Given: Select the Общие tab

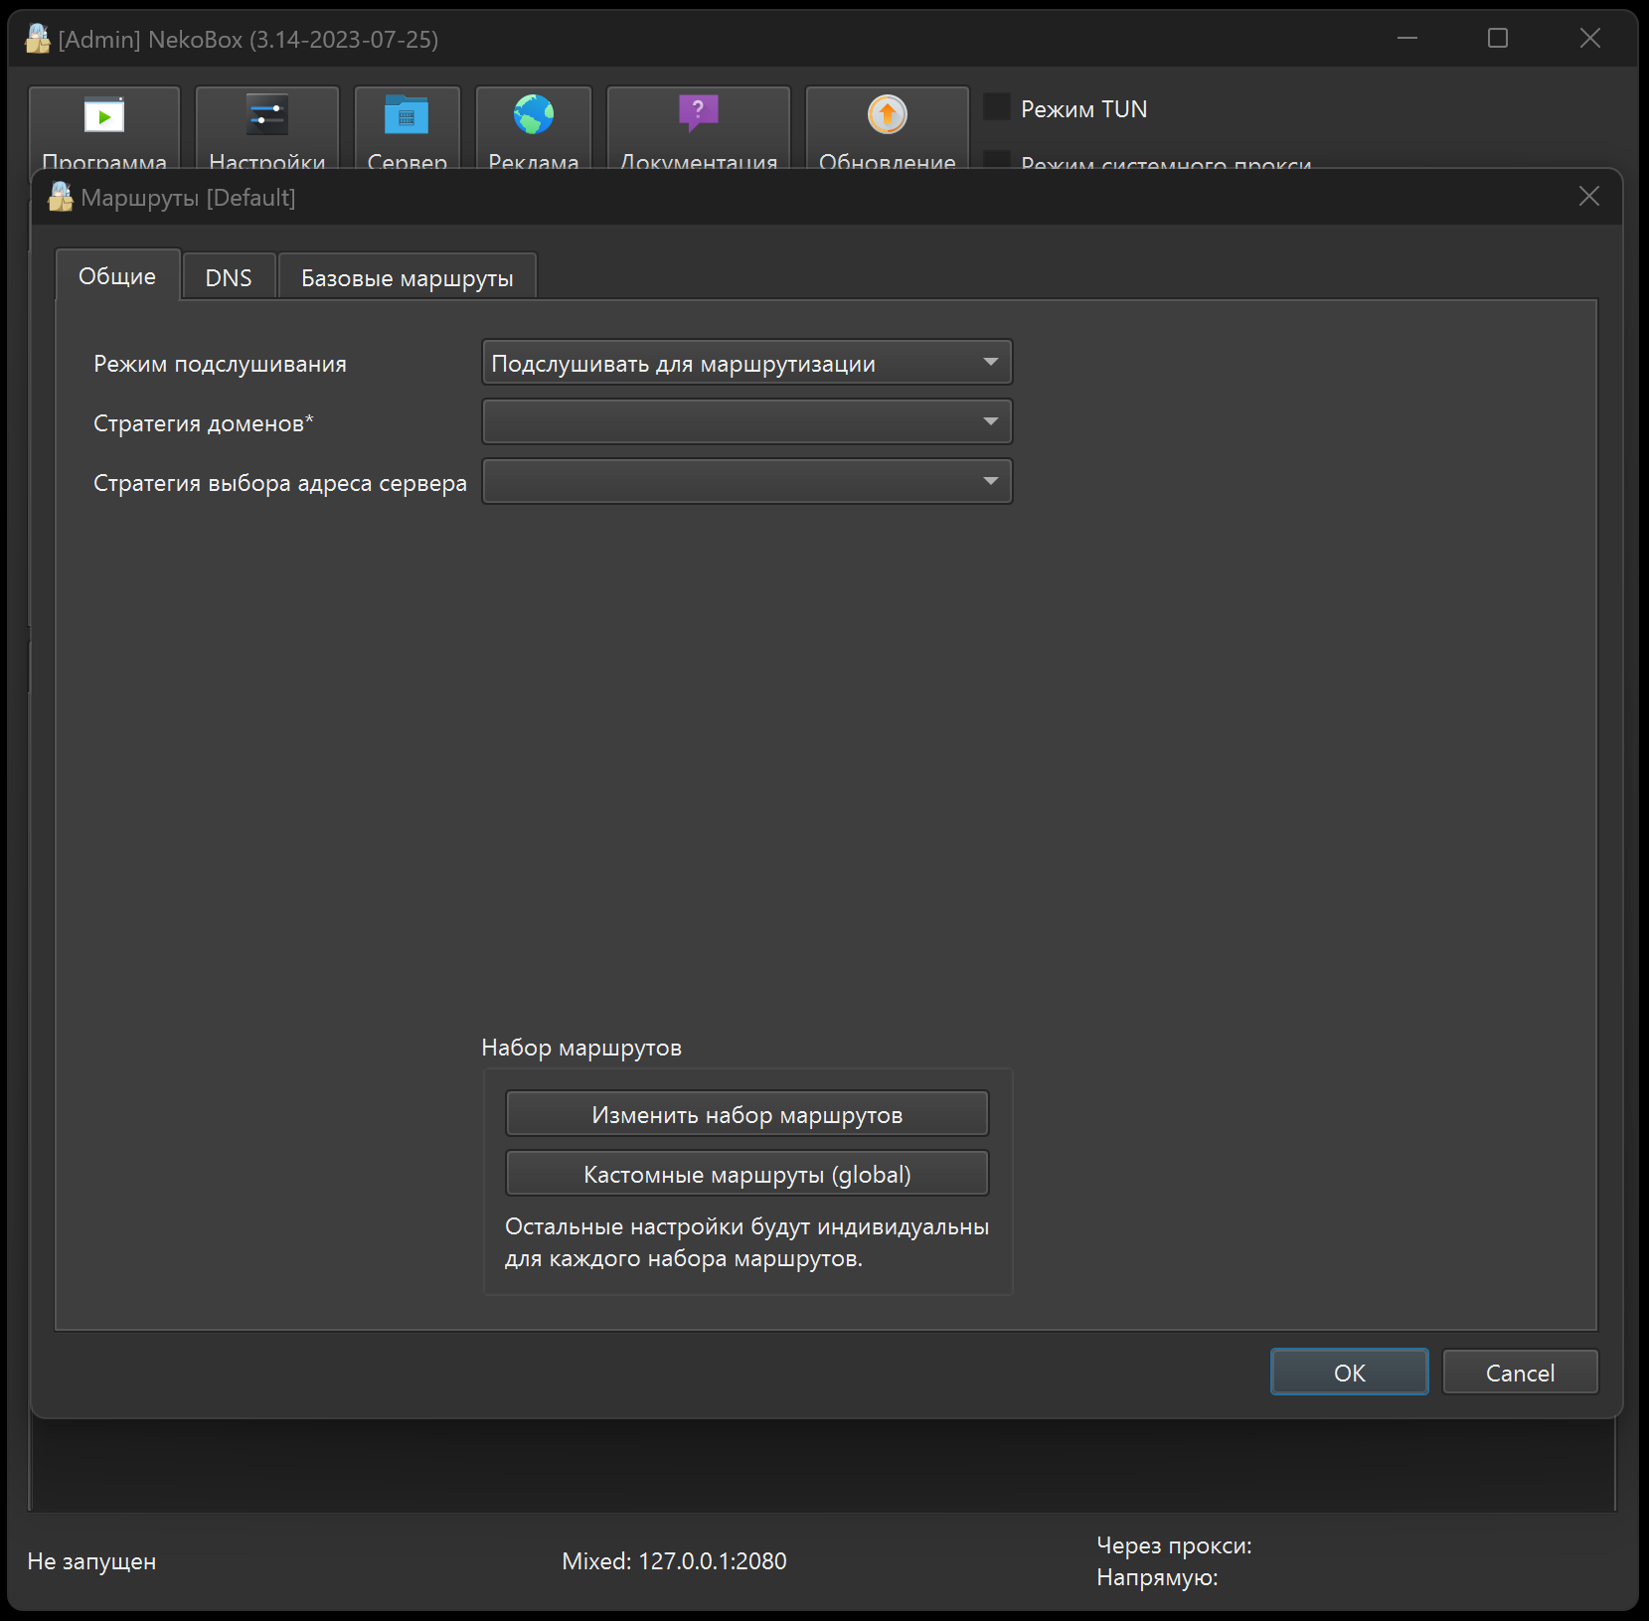Looking at the screenshot, I should coord(117,276).
